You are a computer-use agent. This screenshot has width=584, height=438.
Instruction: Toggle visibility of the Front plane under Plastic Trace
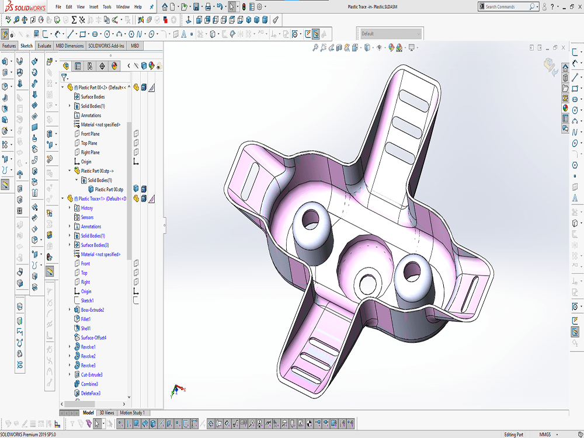click(x=136, y=263)
